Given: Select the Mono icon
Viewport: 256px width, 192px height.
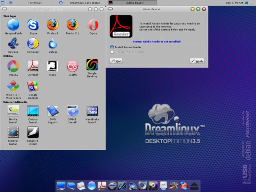Looking at the screenshot, I should coord(52,66).
